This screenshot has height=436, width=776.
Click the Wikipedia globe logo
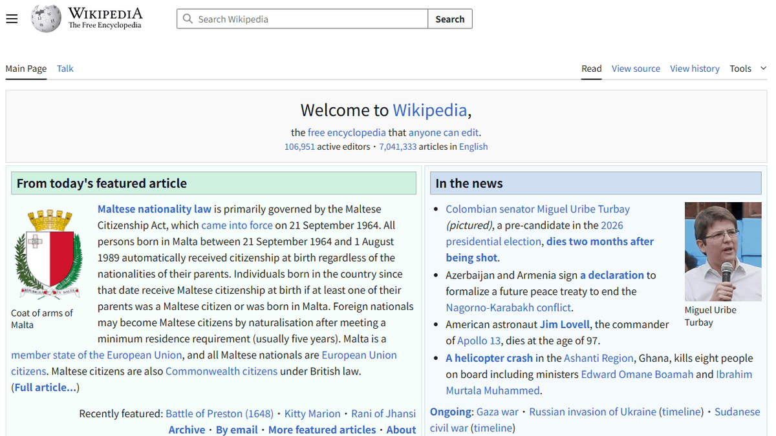(47, 18)
